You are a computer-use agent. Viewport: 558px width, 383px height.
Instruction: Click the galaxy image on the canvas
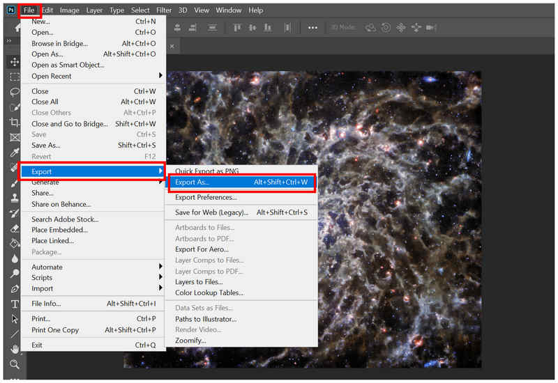point(398,220)
